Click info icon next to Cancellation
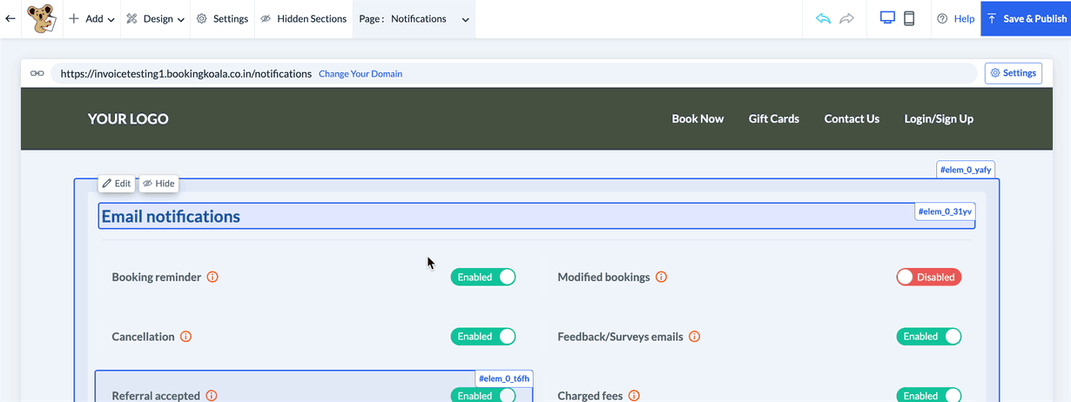 185,337
